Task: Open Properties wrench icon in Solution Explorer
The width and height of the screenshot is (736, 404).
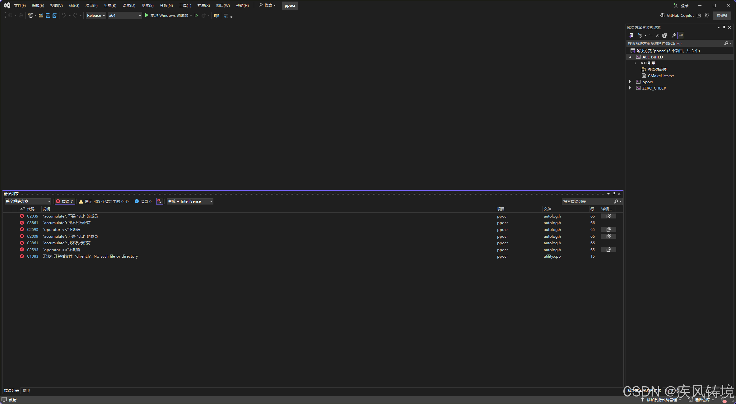Action: tap(673, 35)
